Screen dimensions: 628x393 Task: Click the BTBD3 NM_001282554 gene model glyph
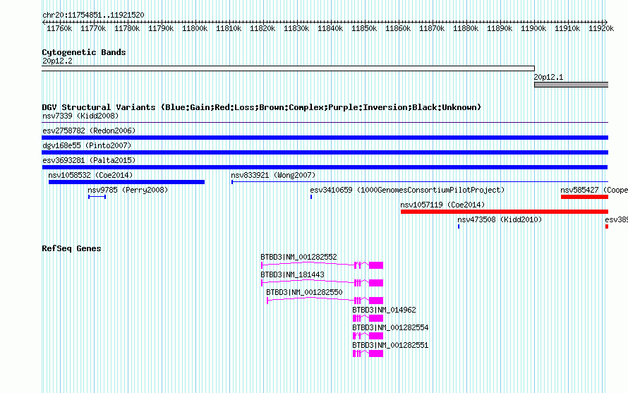368,336
